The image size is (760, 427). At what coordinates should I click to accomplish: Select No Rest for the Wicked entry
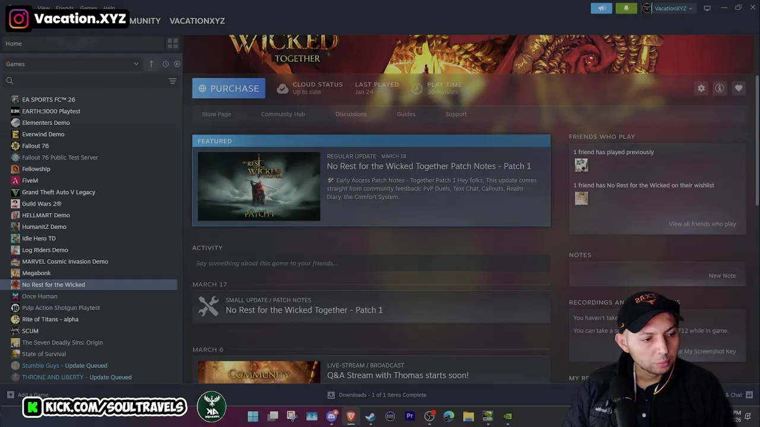(x=88, y=285)
